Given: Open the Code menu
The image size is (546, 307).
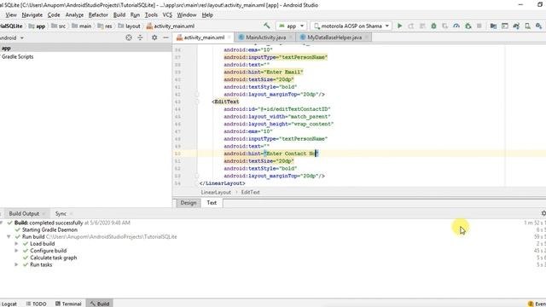Looking at the screenshot, I should (x=54, y=15).
